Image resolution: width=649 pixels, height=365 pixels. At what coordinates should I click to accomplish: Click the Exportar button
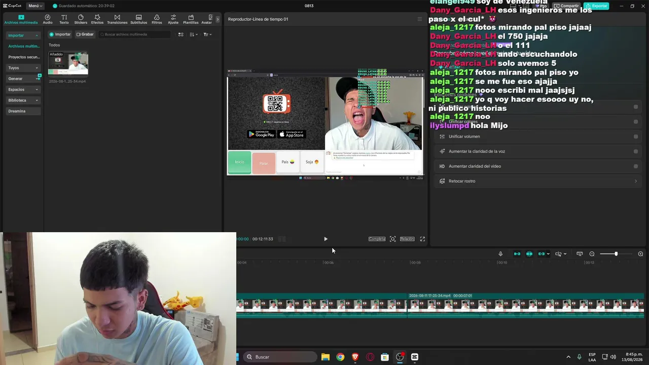[596, 6]
